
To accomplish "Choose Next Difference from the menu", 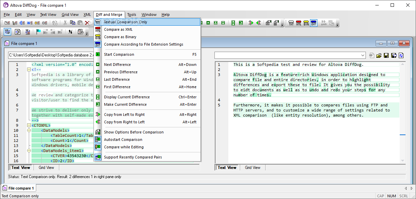I will [x=147, y=65].
